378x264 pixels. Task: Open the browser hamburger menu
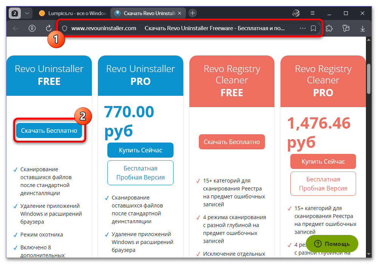(x=313, y=13)
